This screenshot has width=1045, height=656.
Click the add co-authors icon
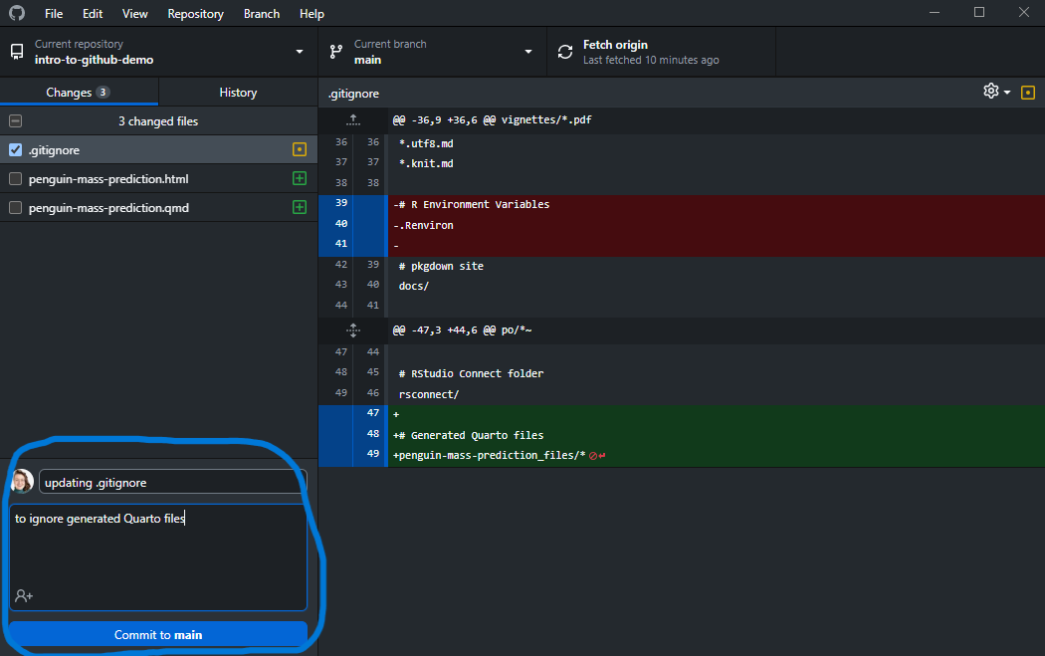click(24, 595)
